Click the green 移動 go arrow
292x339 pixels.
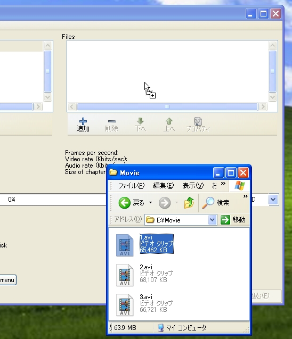pyautogui.click(x=225, y=220)
